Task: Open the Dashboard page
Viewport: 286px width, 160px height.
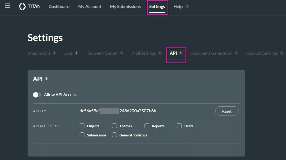Action: point(59,6)
